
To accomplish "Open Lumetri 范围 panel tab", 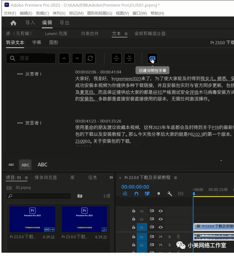I will tap(56, 34).
